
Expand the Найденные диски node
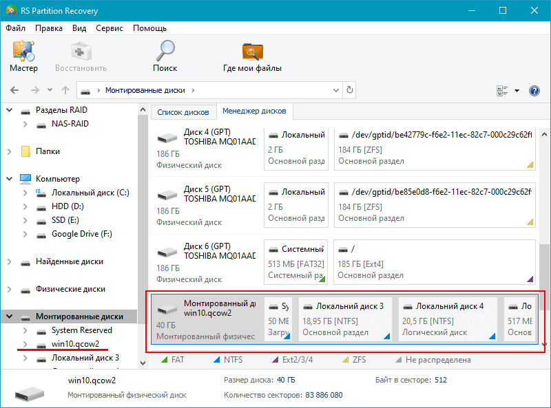tap(10, 261)
